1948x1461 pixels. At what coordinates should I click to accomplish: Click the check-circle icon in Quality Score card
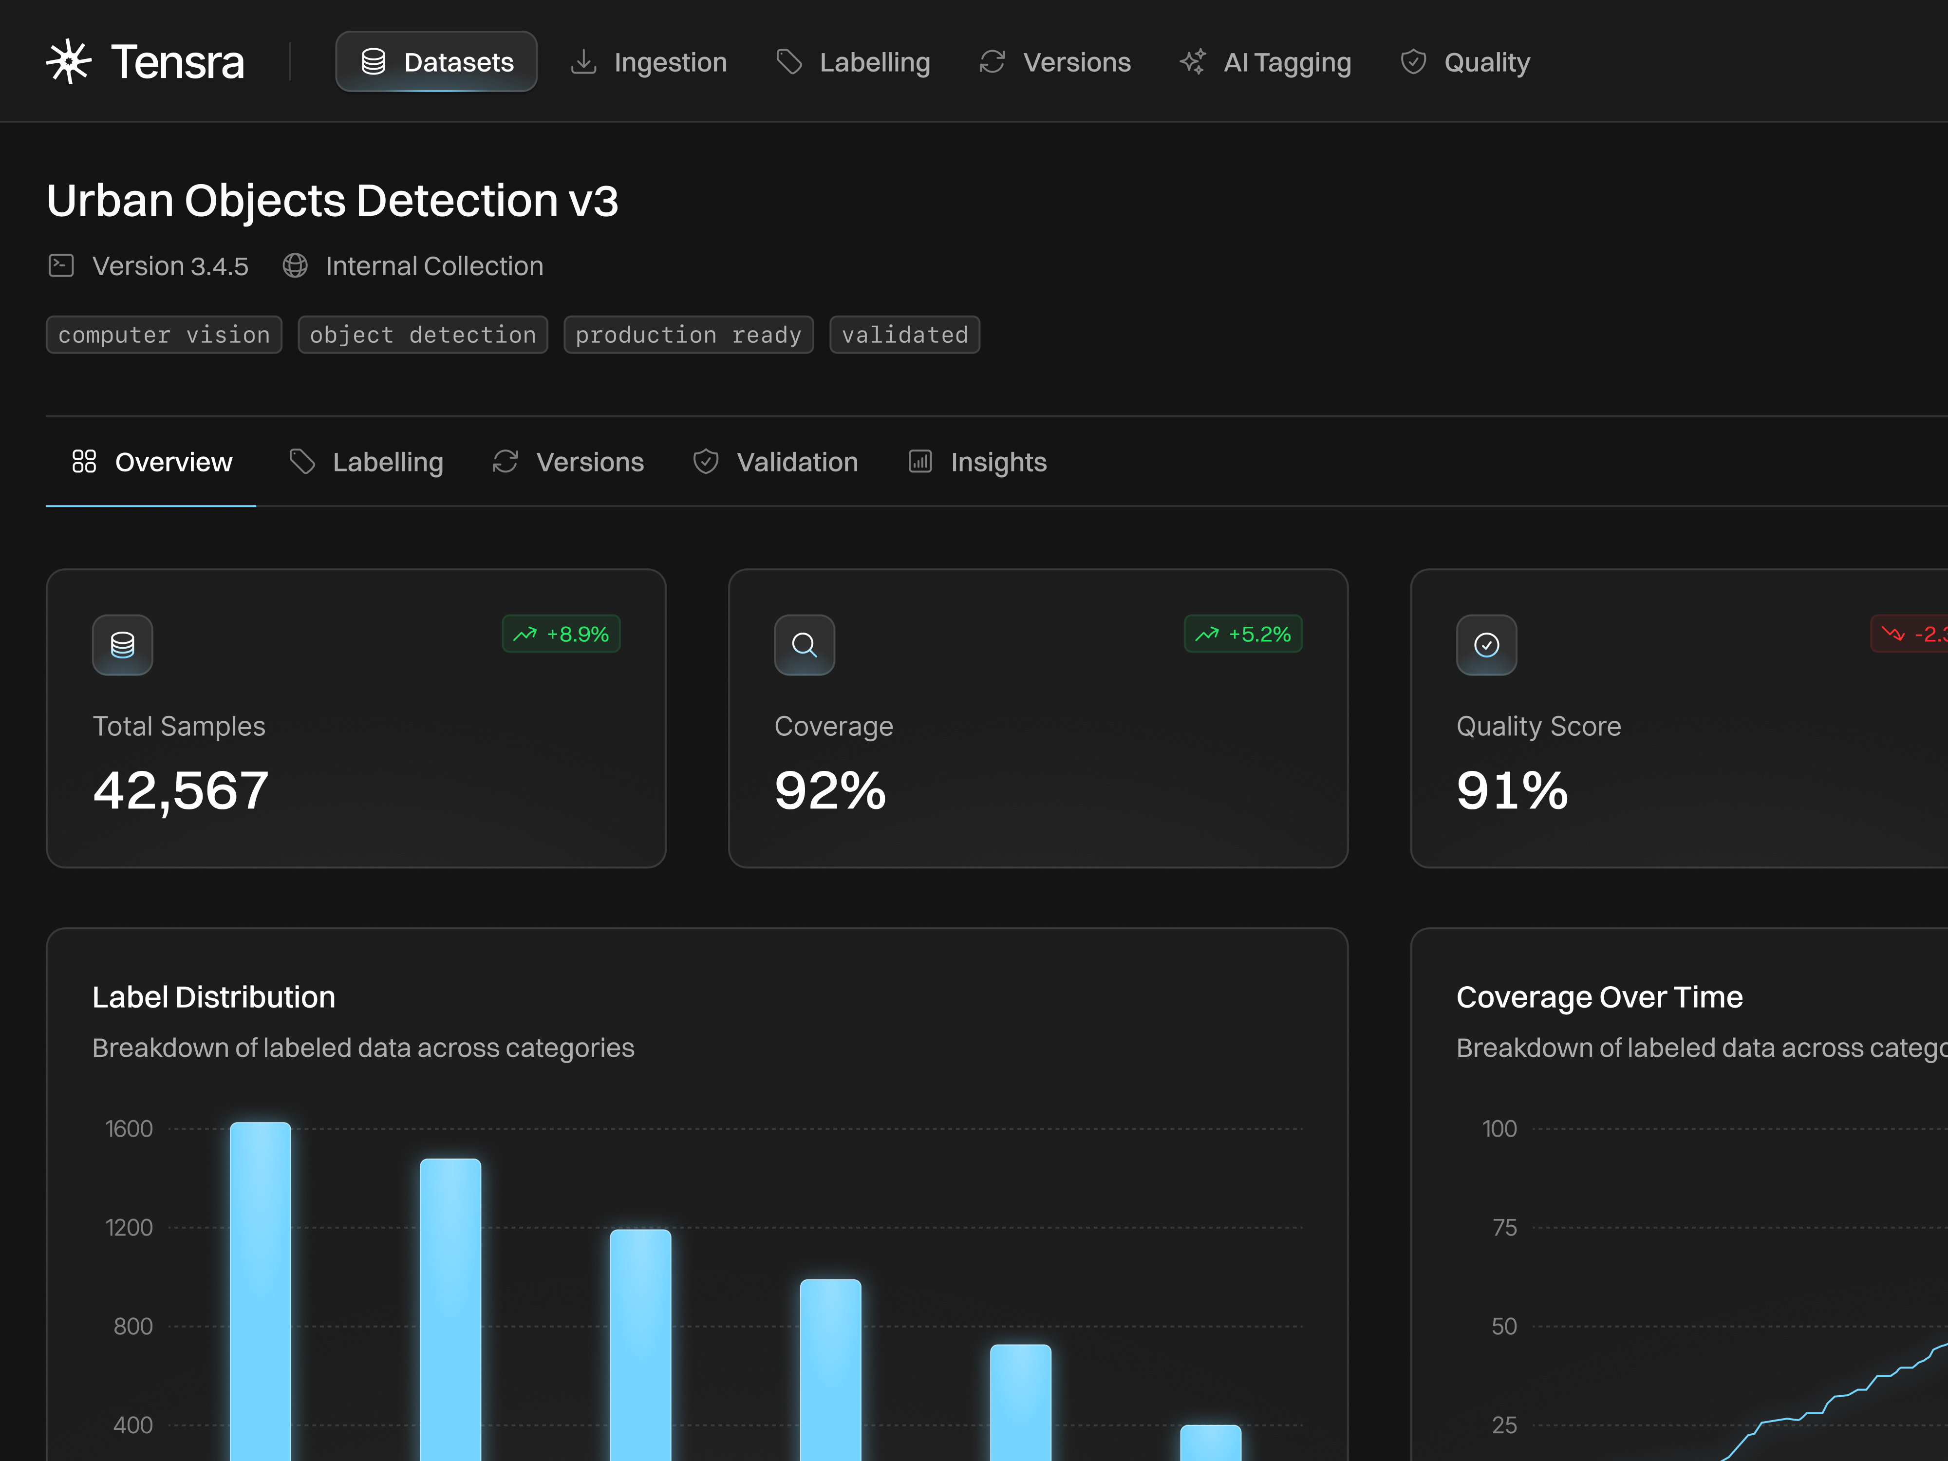pos(1486,645)
